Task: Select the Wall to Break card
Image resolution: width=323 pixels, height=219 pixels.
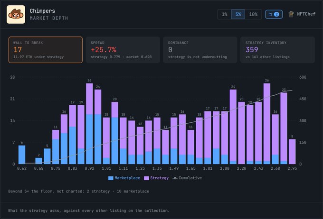Action: 46,50
